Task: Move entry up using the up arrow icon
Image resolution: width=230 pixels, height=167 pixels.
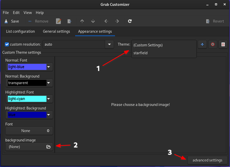Action: [82, 21]
